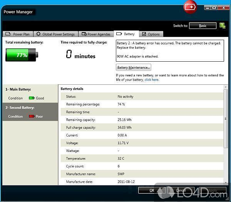Viewport: 231px width, 202px height.
Task: Click the 'Battery details' heading
Action: coord(72,89)
